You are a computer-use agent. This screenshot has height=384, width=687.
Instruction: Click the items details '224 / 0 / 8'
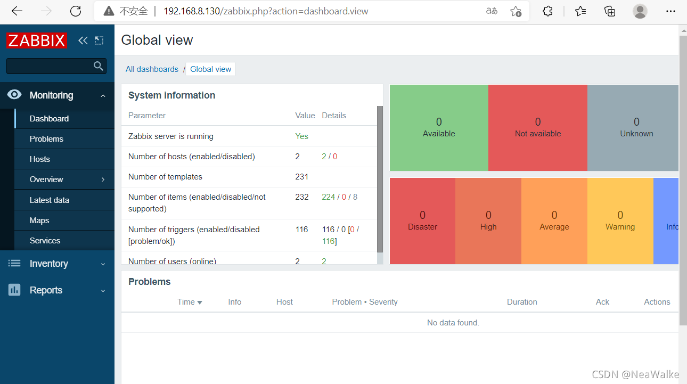pos(340,197)
